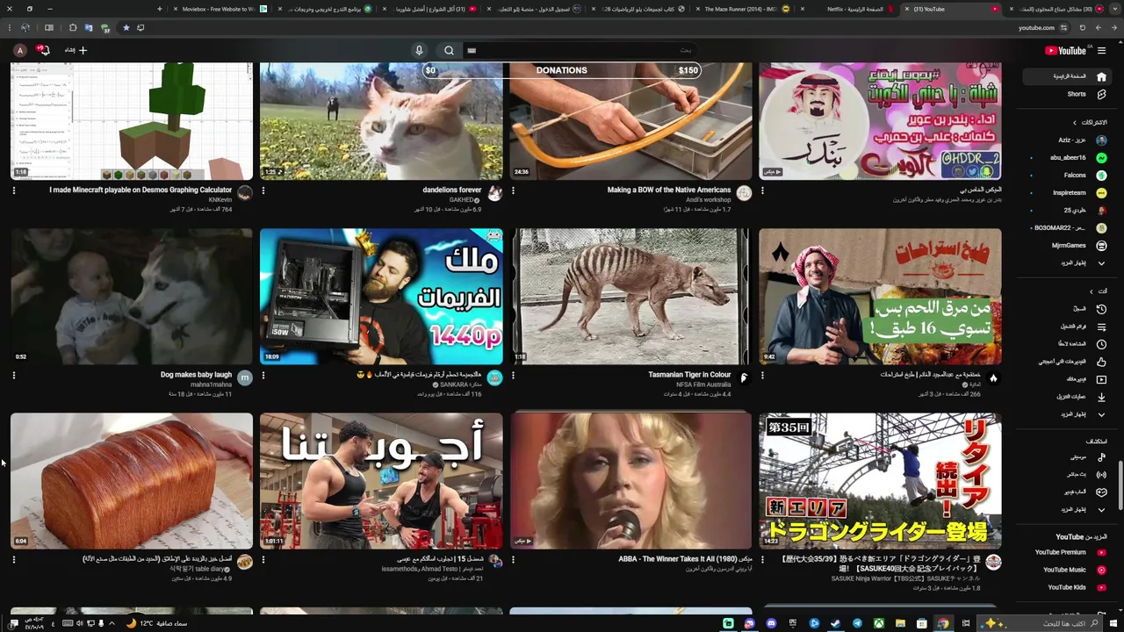Play the Tasmanian Tiger in Colour thumbnail
1124x632 pixels.
(x=630, y=297)
